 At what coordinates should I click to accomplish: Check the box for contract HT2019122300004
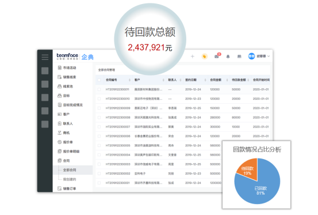(x=99, y=154)
